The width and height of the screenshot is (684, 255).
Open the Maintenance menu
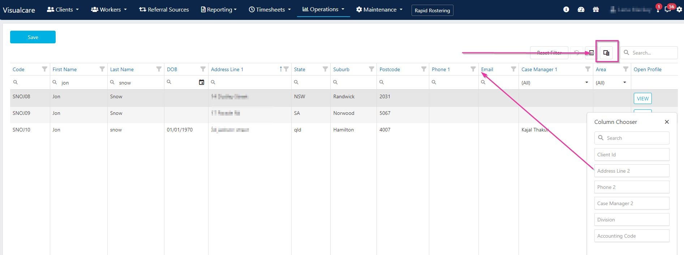click(x=379, y=10)
